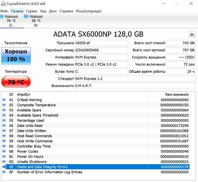Viewport: 198px width, 182px height.
Task: Click status dot for Critical Warning row
Action: [4, 100]
